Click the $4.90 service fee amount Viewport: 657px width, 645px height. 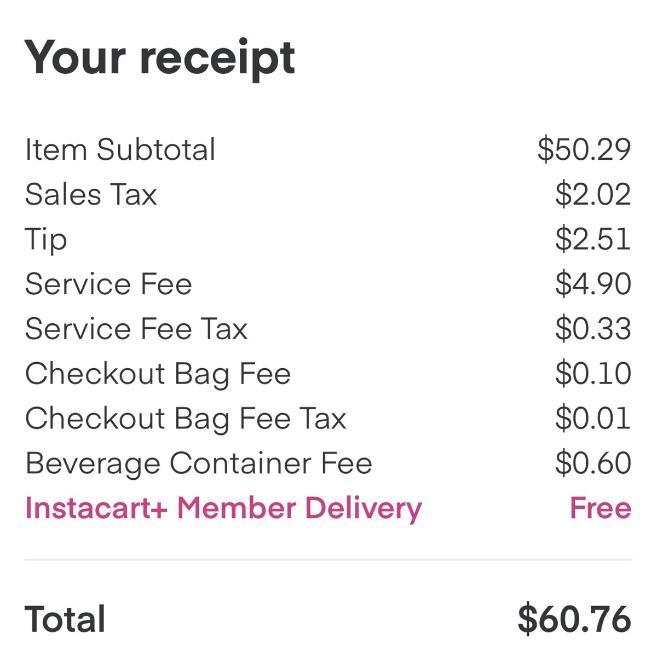click(593, 284)
